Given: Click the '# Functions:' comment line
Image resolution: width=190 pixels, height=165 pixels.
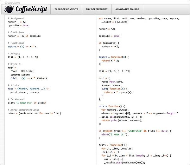Looking at the screenshot, I should point(16,43).
